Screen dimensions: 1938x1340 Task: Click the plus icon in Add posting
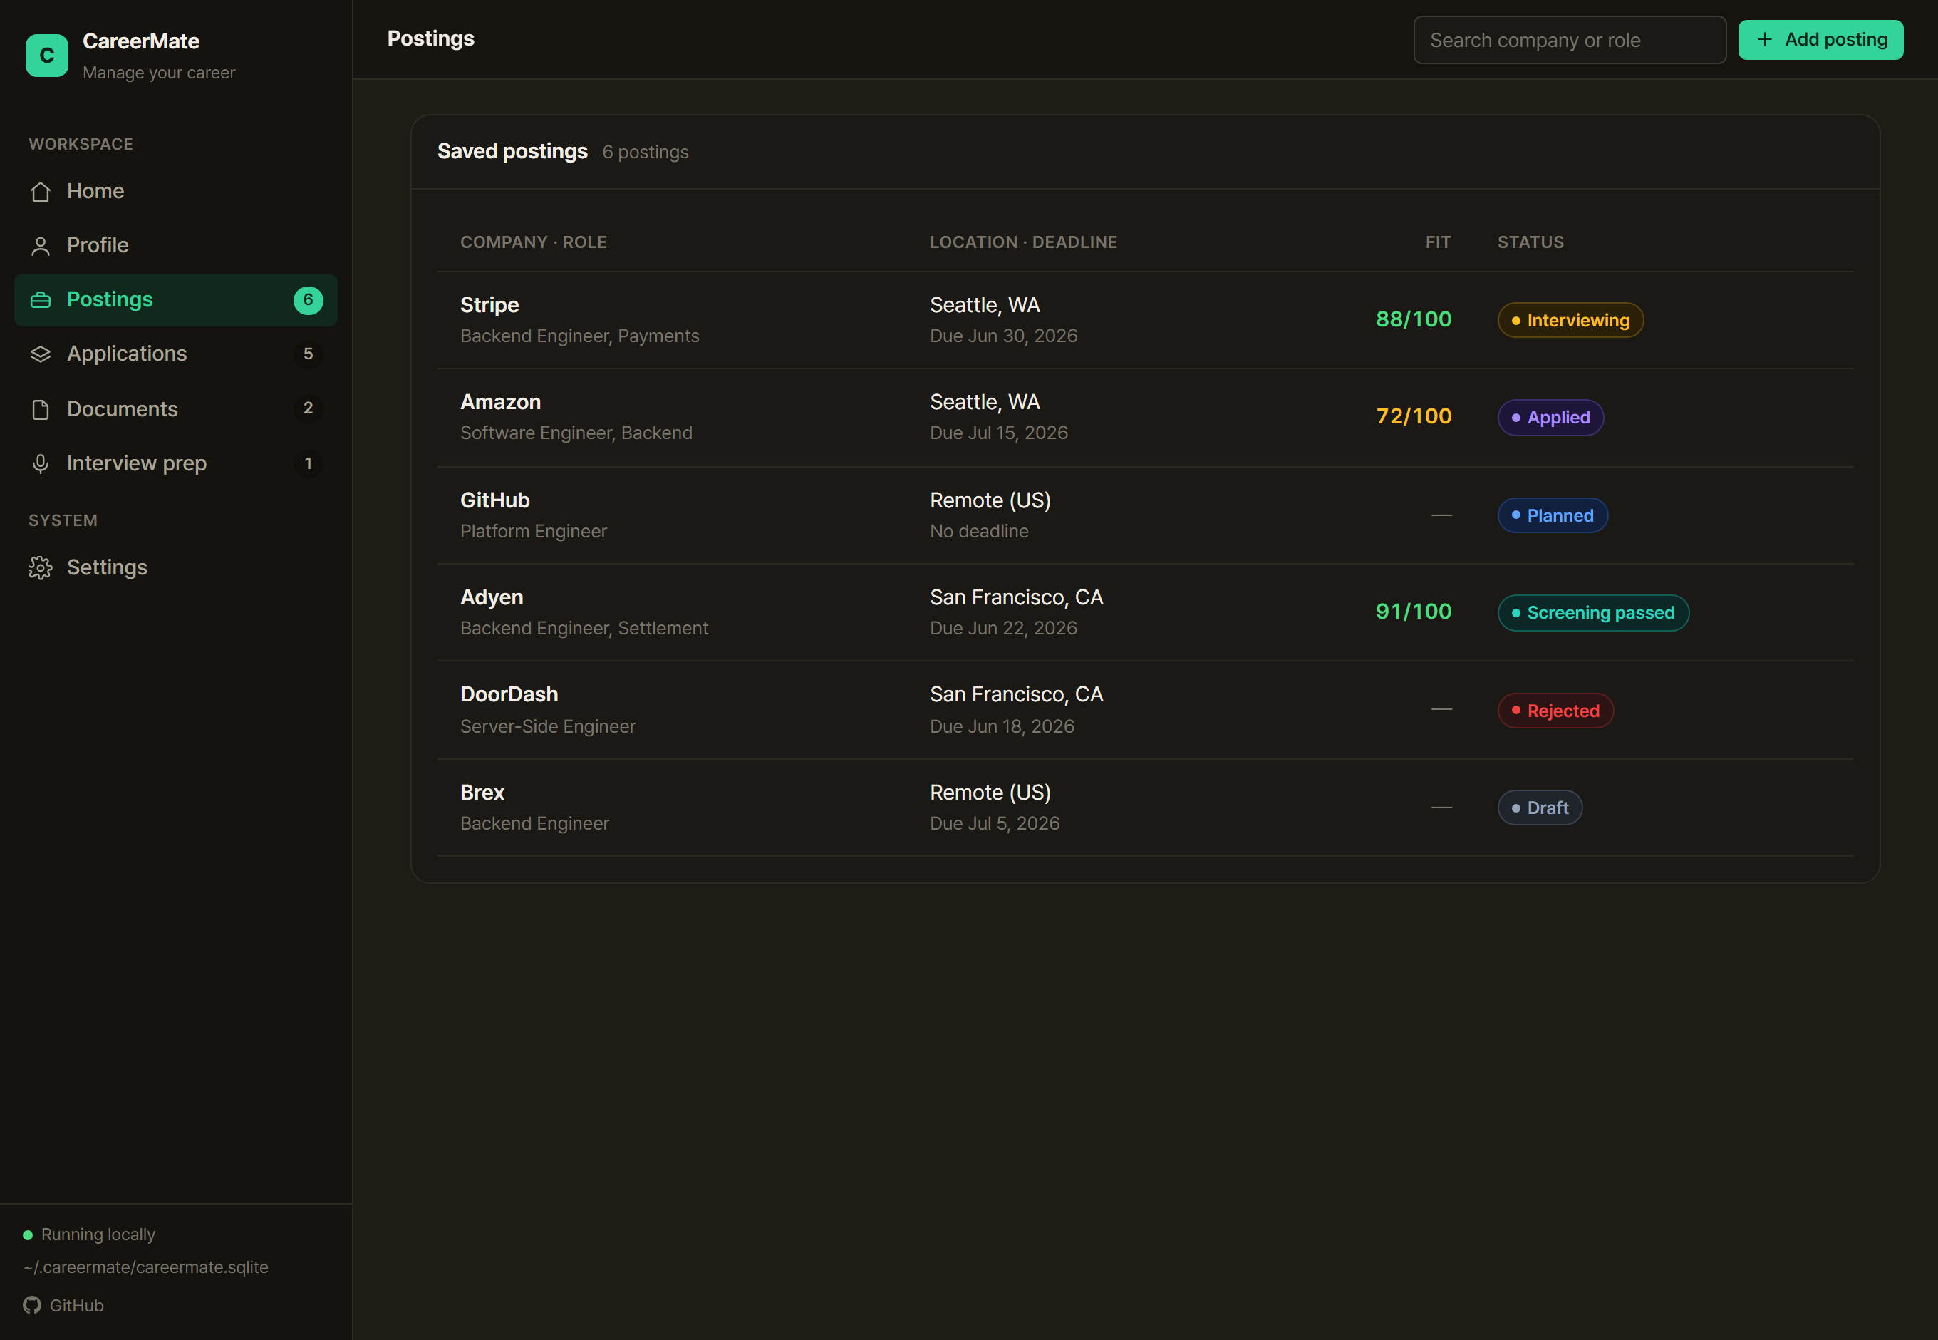tap(1764, 39)
